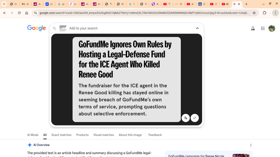Select the All results tab
This screenshot has width=280, height=157.
coord(45,135)
